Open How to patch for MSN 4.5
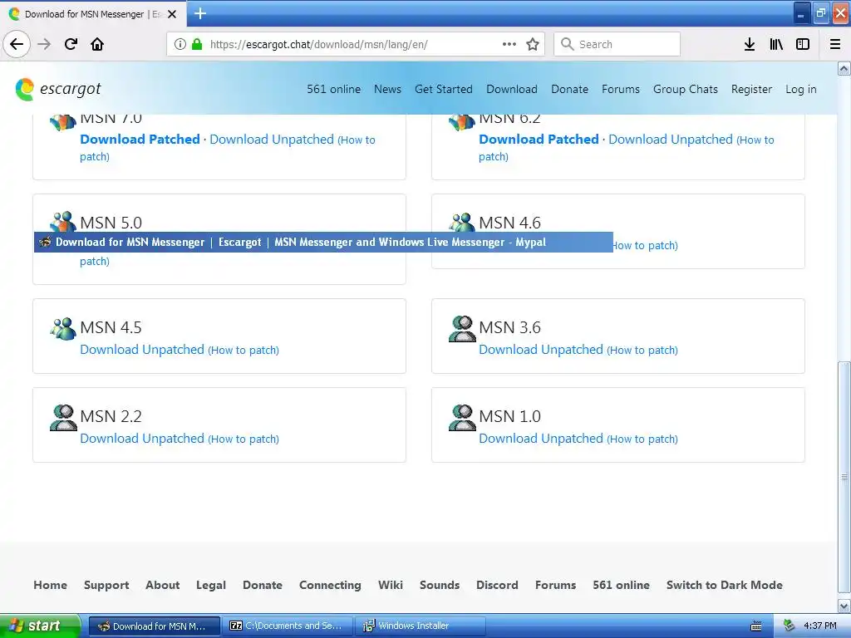This screenshot has height=638, width=851. click(x=243, y=351)
